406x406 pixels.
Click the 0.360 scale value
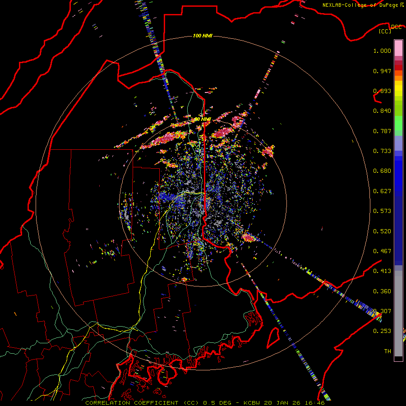click(382, 291)
